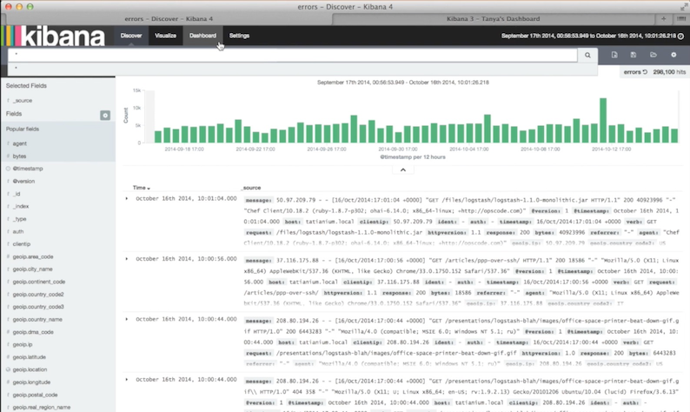Select the geoip.latitude field
The image size is (690, 412).
point(29,357)
